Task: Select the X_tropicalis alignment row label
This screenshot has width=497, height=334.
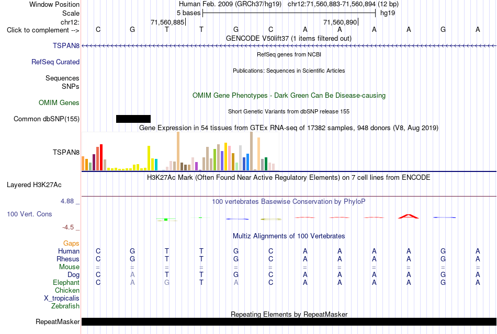Action: pos(62,298)
